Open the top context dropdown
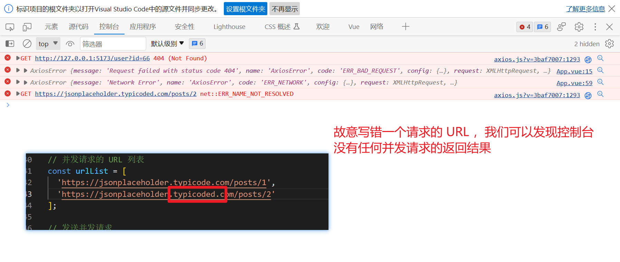This screenshot has width=620, height=262. point(48,44)
